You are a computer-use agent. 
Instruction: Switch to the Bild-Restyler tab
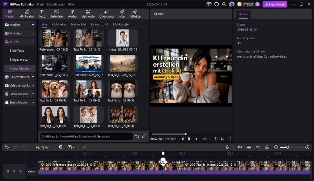tap(121, 24)
